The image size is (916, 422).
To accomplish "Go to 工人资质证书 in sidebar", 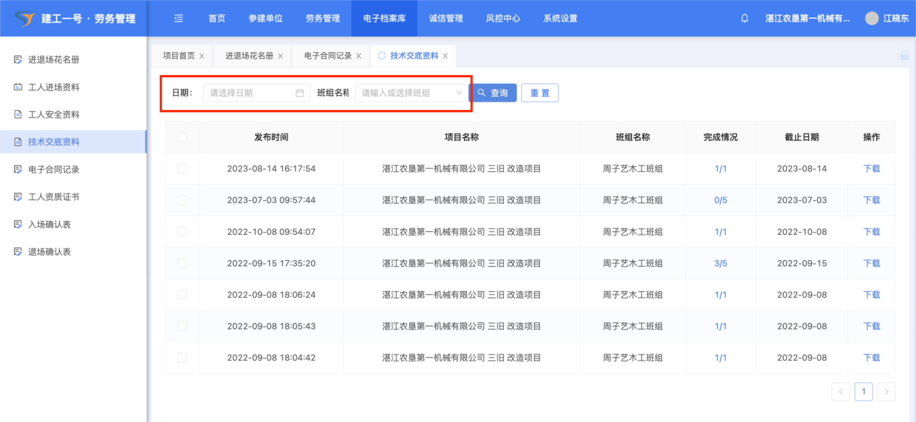I will (53, 197).
